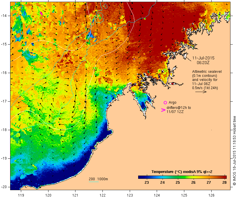Screen dimensions: 238x198
Task: Click latitude axis label -16
Action: pyautogui.click(x=3, y=73)
